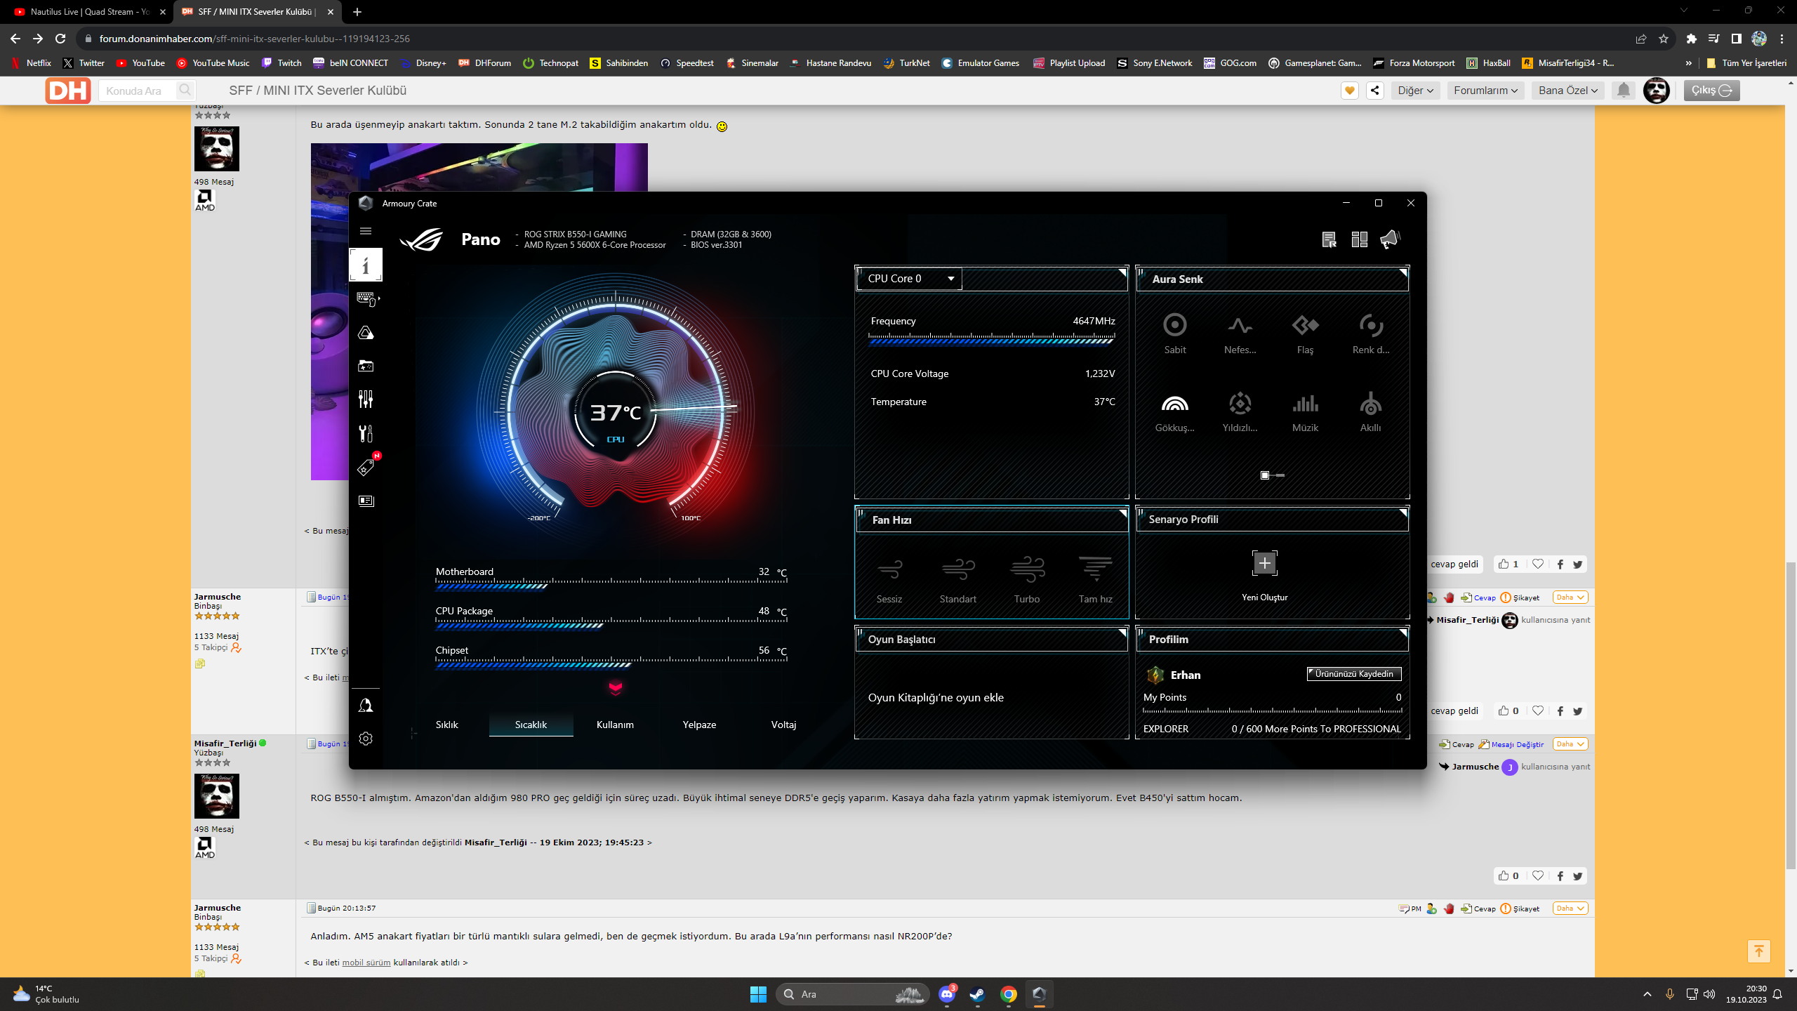Viewport: 1797px width, 1011px height.
Task: Open Windows Start menu
Action: coord(758,994)
